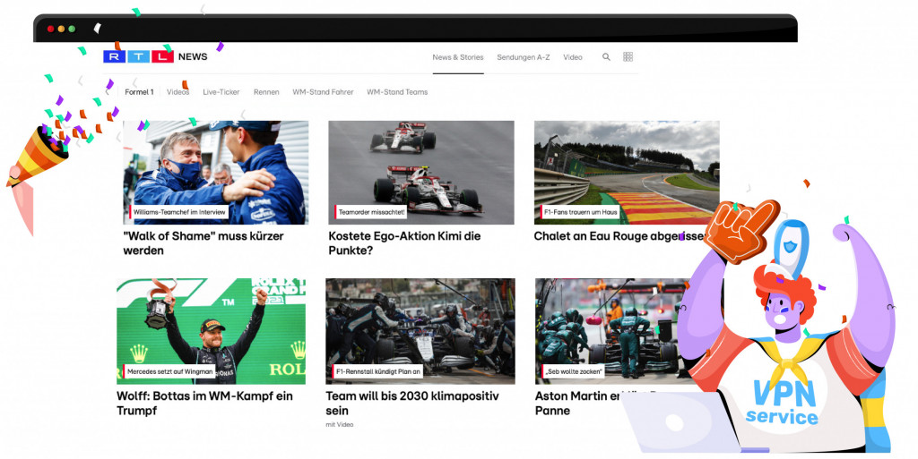
Task: Open the Sendungen A-Z menu item
Action: tap(523, 57)
